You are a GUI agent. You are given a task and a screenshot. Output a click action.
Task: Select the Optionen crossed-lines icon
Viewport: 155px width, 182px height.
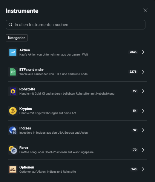click(x=13, y=169)
